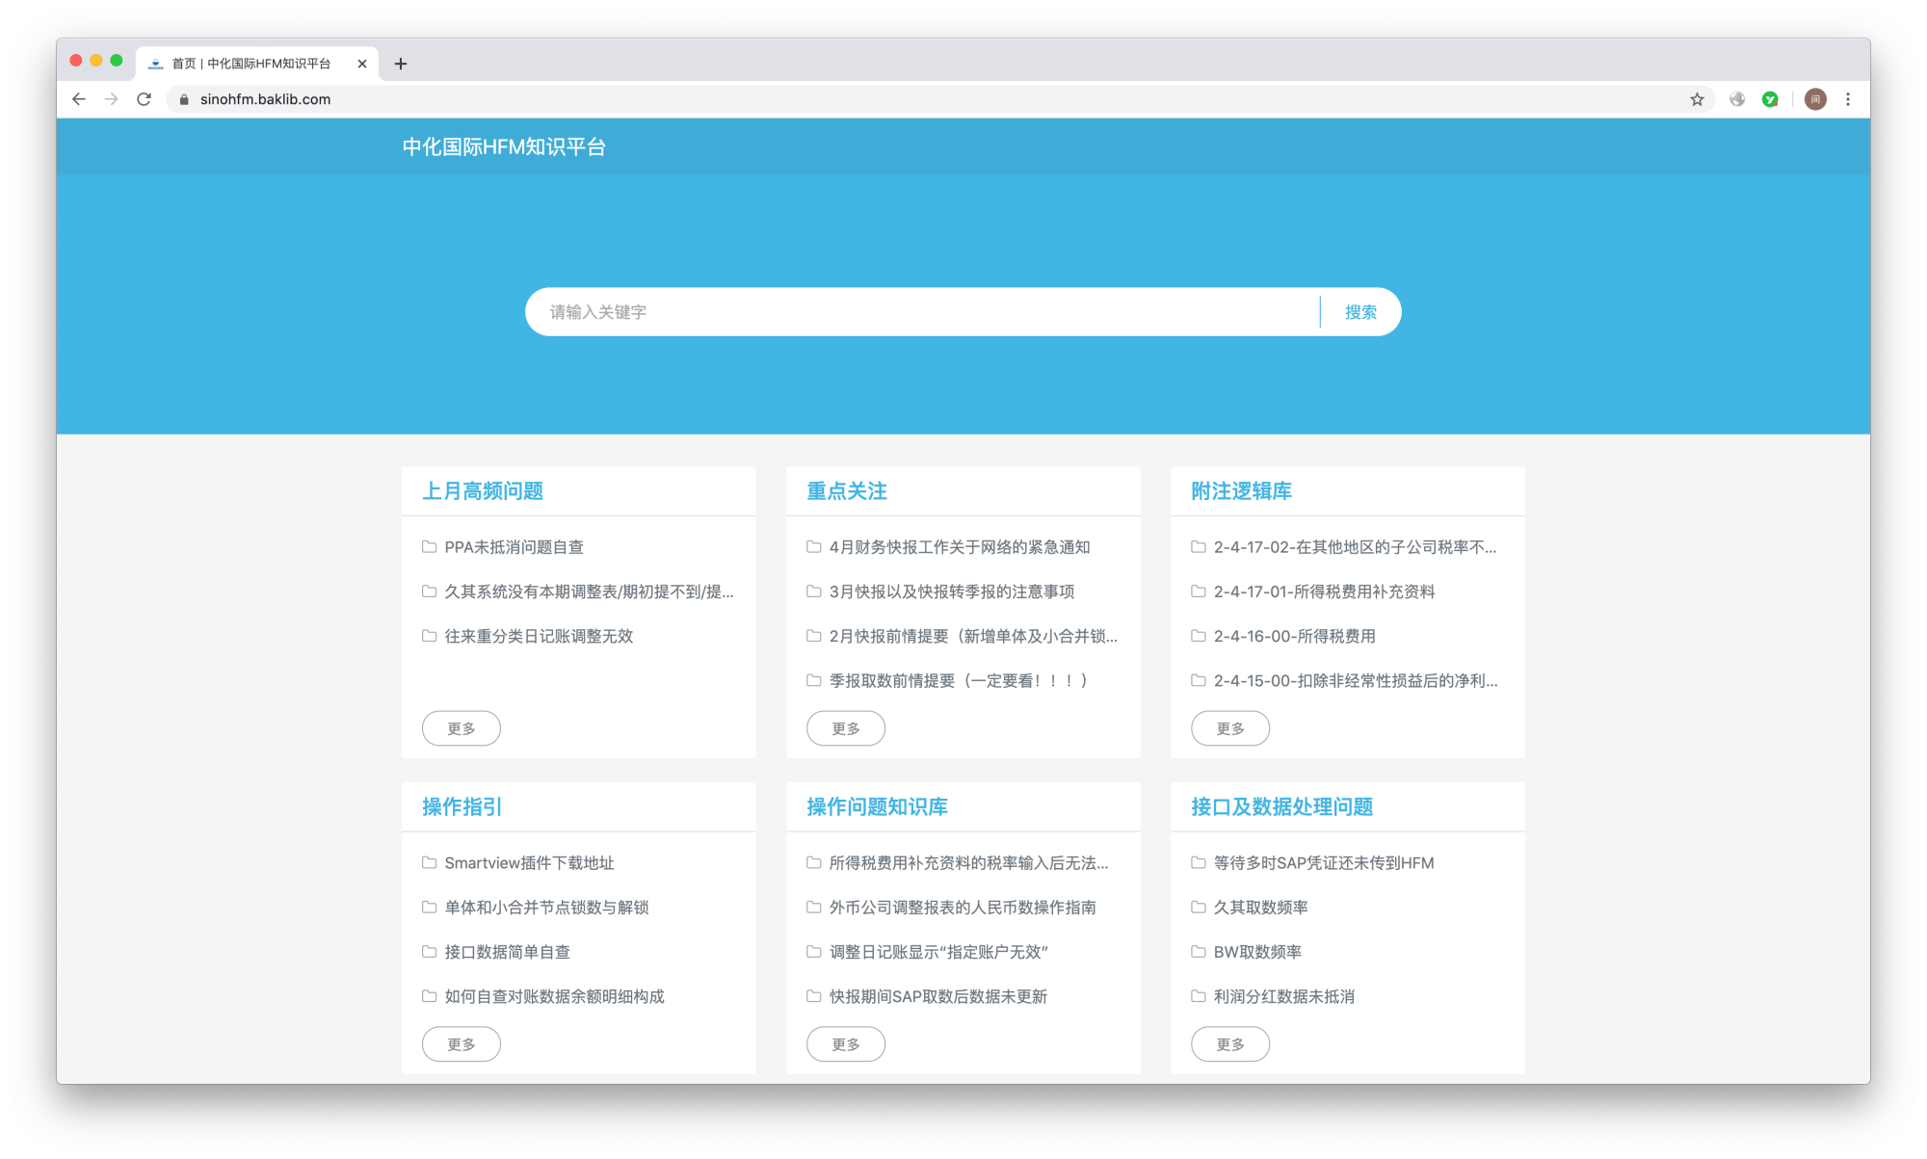Open the user profile avatar icon

pyautogui.click(x=1815, y=99)
